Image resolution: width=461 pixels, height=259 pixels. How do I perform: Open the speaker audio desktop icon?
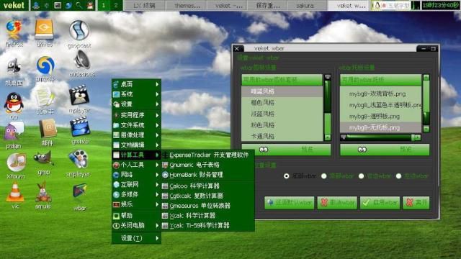click(x=81, y=60)
